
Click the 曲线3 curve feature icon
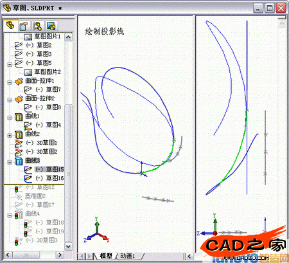[x=19, y=161]
